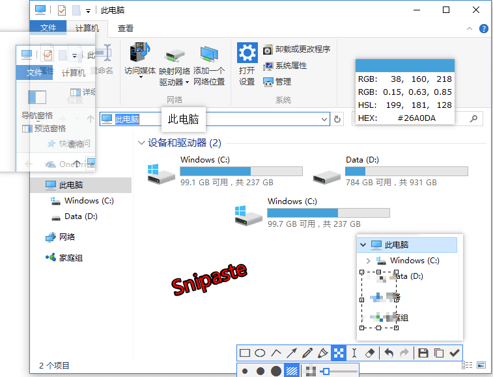The width and height of the screenshot is (493, 377).
Task: Select the Pencil tool
Action: point(307,353)
